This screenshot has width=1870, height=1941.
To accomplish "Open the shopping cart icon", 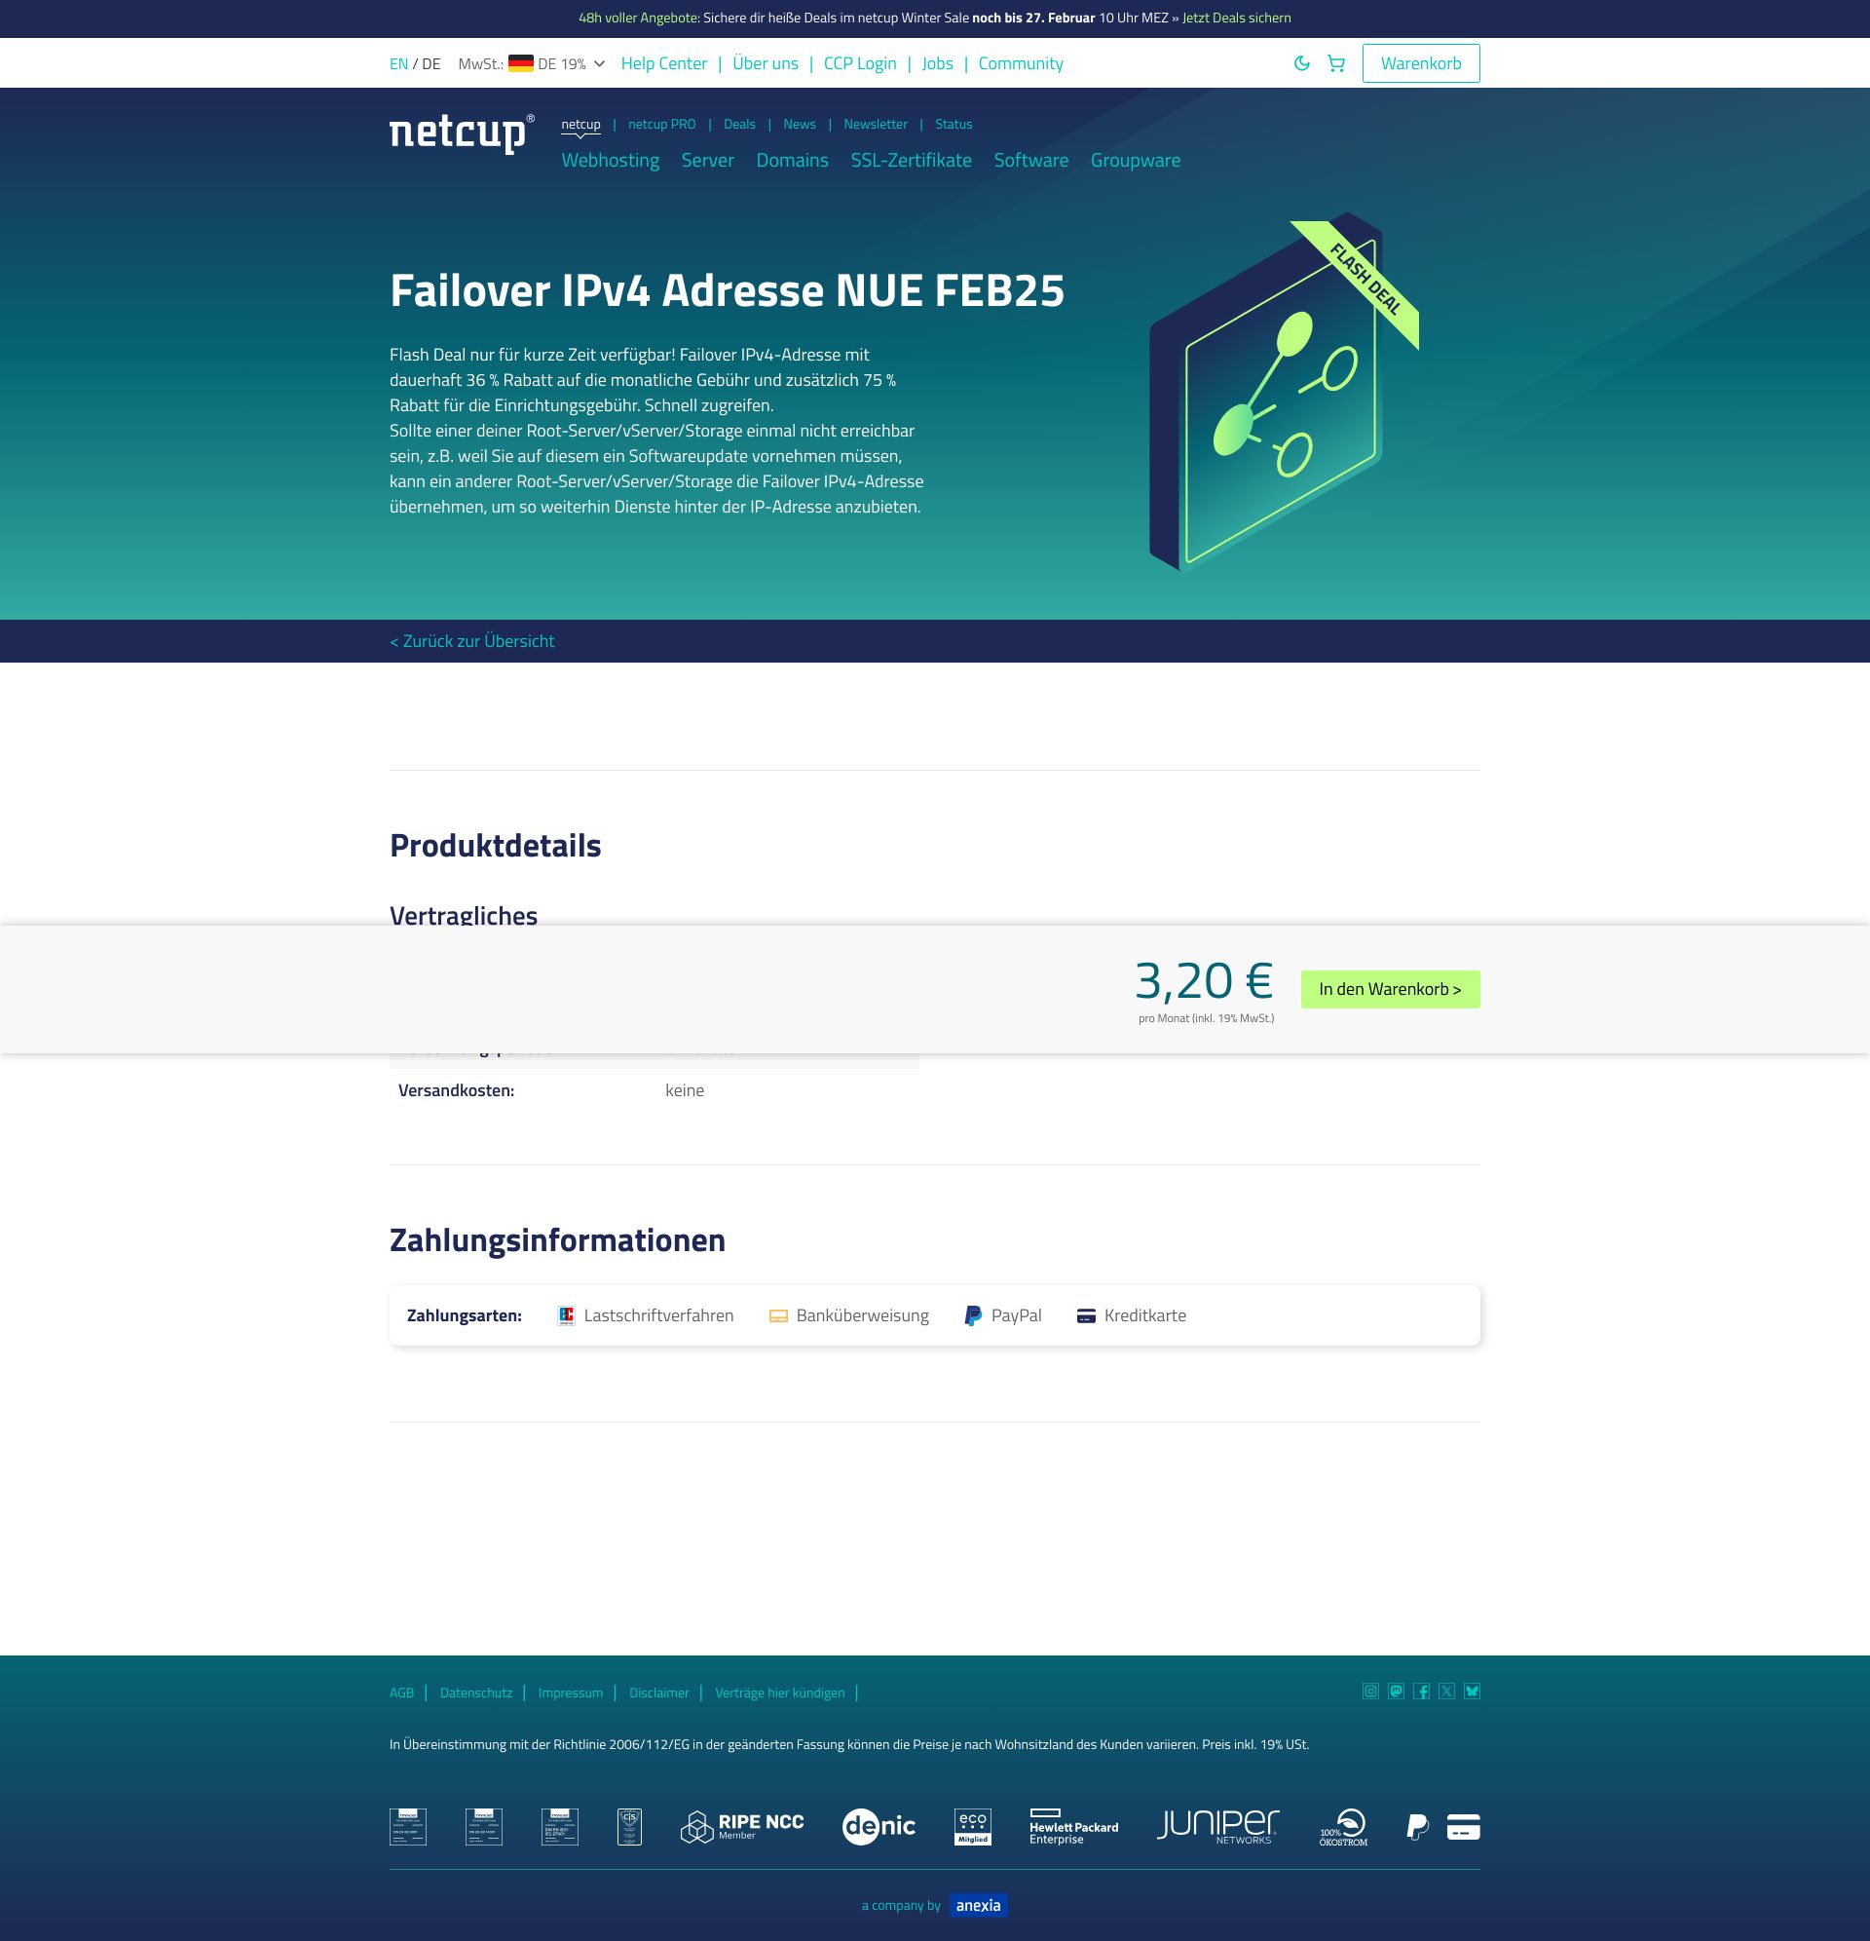I will (1336, 63).
